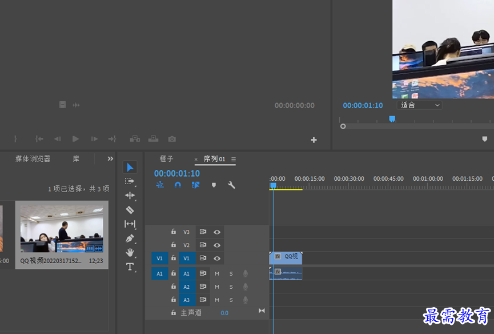
Task: Select the Track Select Forward tool
Action: click(130, 181)
